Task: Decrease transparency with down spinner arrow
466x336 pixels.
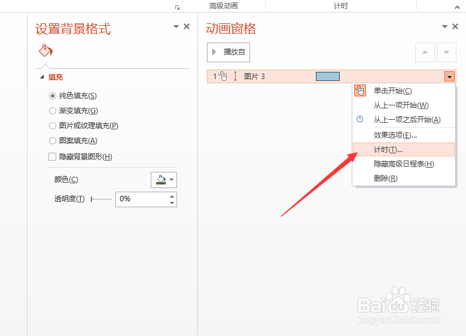Action: (x=172, y=202)
